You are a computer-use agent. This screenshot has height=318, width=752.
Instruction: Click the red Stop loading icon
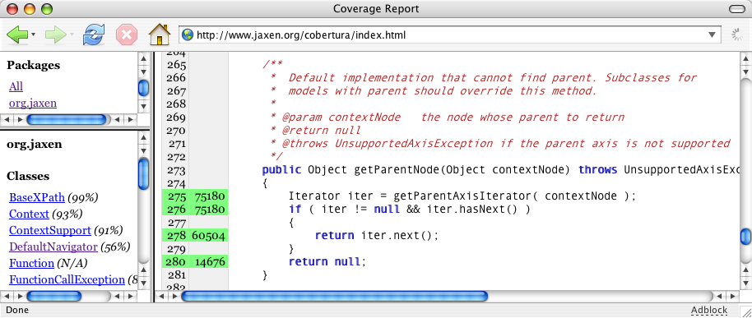point(127,35)
